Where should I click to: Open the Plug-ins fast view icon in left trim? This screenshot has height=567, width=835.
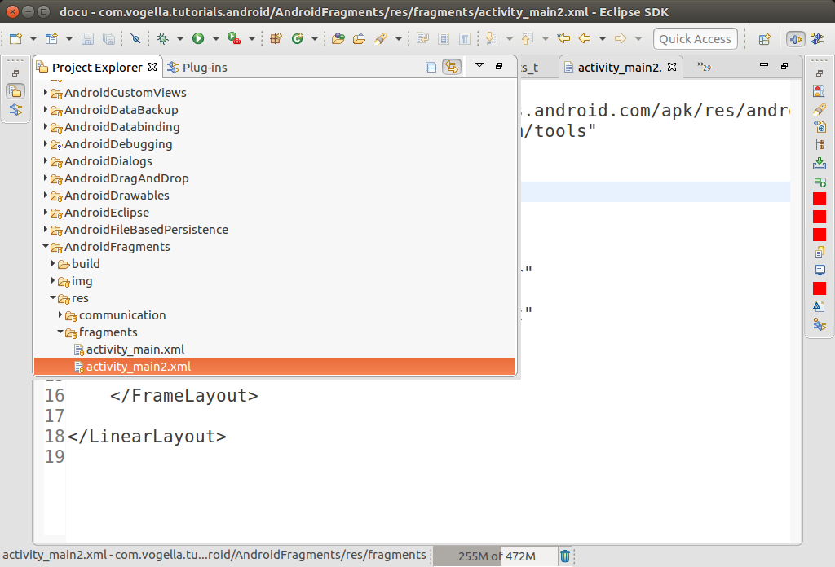[x=15, y=109]
